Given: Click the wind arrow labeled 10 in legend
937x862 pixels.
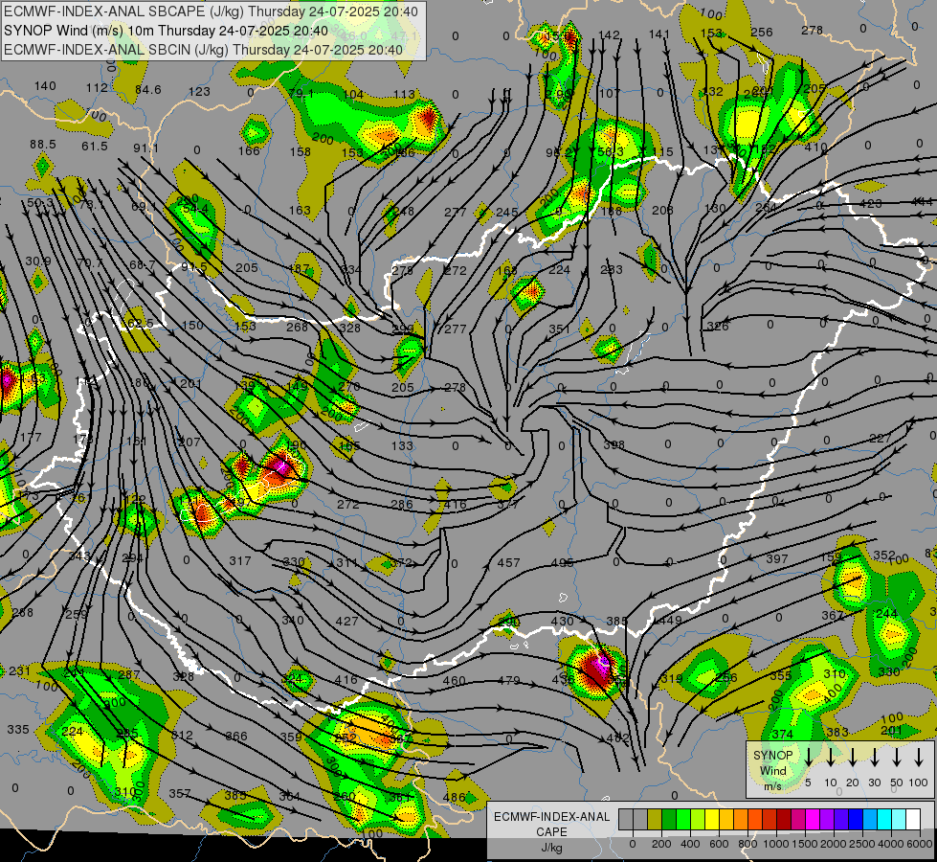Looking at the screenshot, I should click(x=831, y=758).
